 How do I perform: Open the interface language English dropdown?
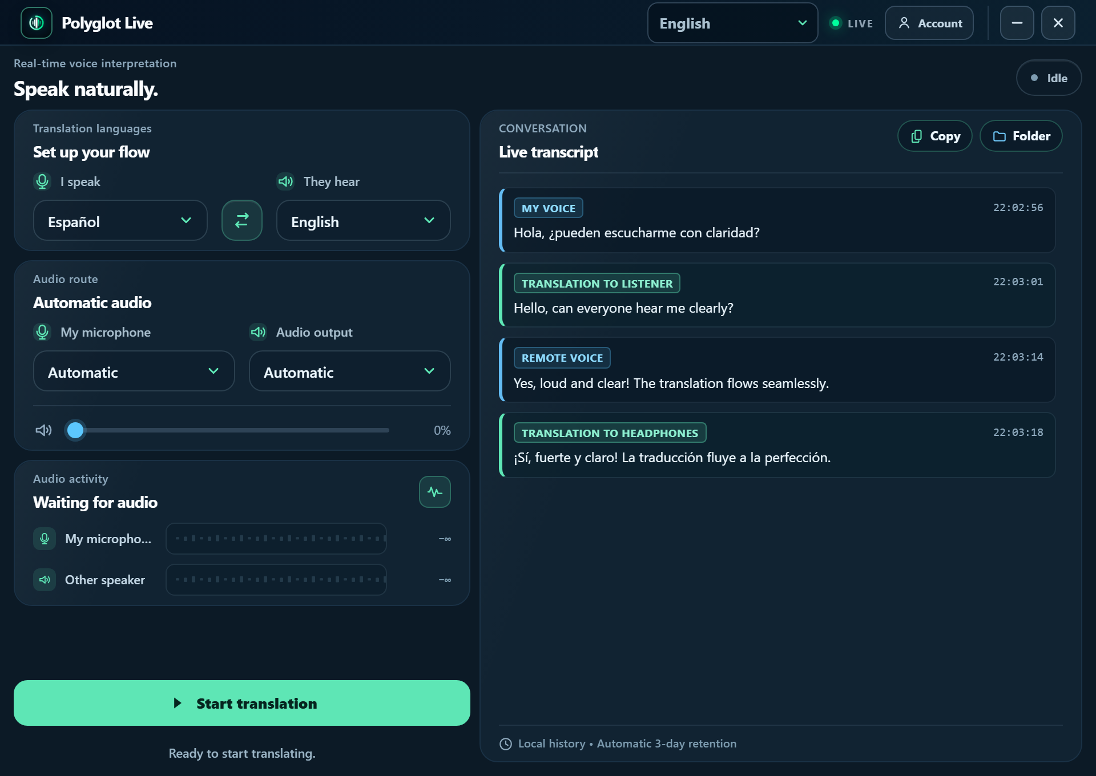(x=732, y=23)
